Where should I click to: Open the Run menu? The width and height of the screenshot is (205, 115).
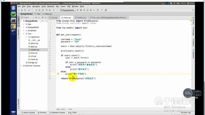pyautogui.click(x=57, y=6)
